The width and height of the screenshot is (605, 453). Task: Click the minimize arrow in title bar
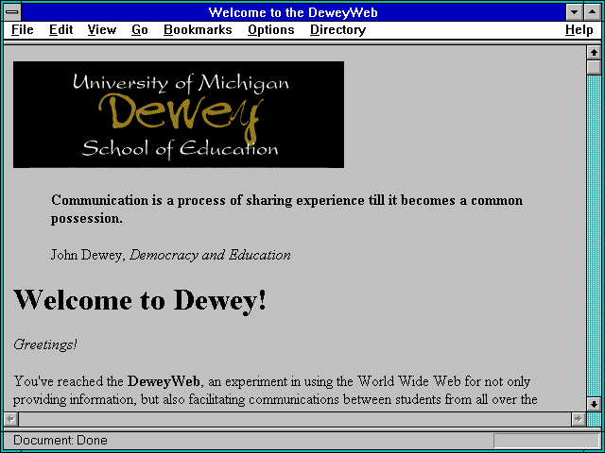pos(574,12)
